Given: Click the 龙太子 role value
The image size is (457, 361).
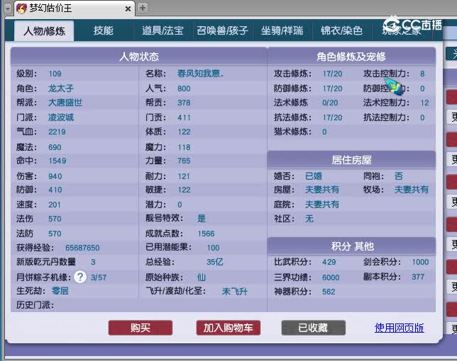Looking at the screenshot, I should click(x=60, y=88).
